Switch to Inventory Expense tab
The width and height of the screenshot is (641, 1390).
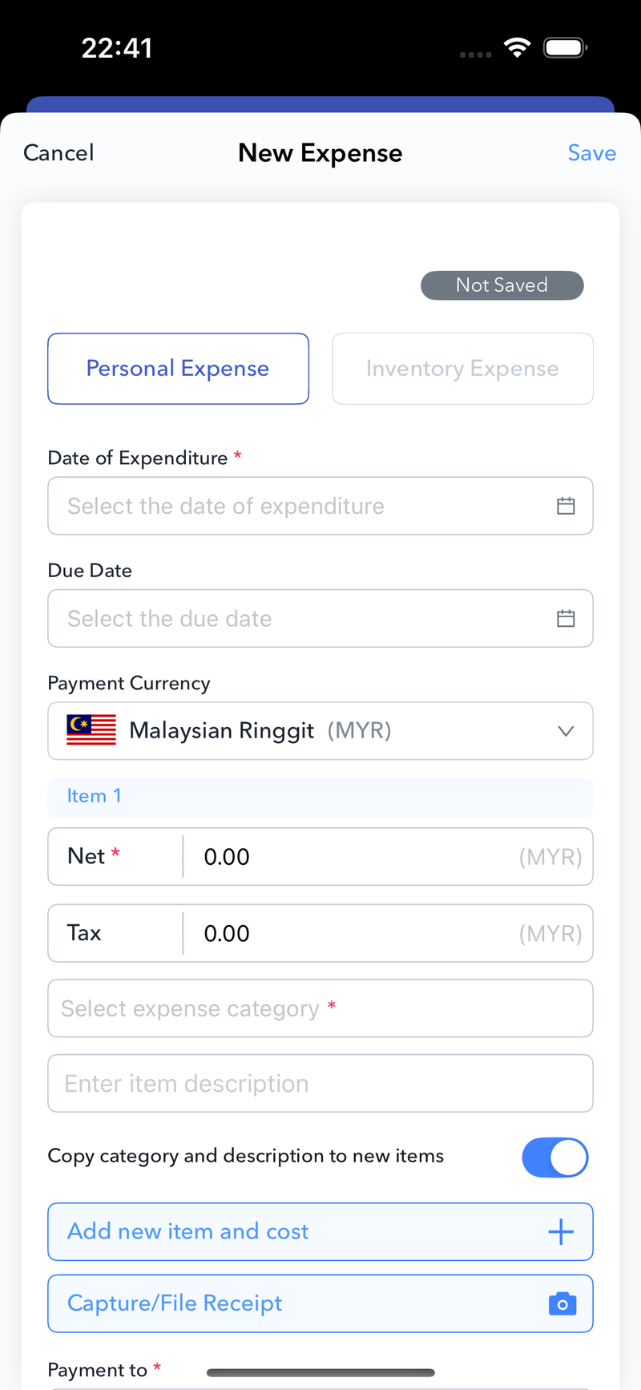pyautogui.click(x=462, y=369)
